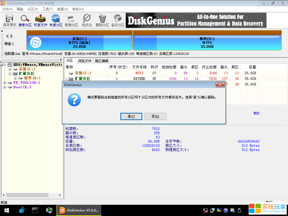
Task: Collapse the HD0:VMware disk tree node
Action: pyautogui.click(x=5, y=65)
